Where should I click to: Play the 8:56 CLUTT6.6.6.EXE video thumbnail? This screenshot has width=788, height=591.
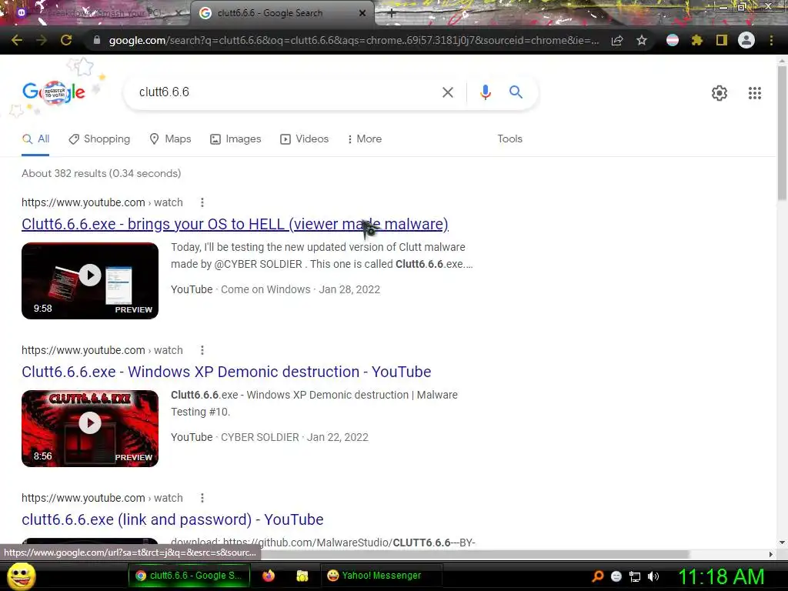coord(90,429)
